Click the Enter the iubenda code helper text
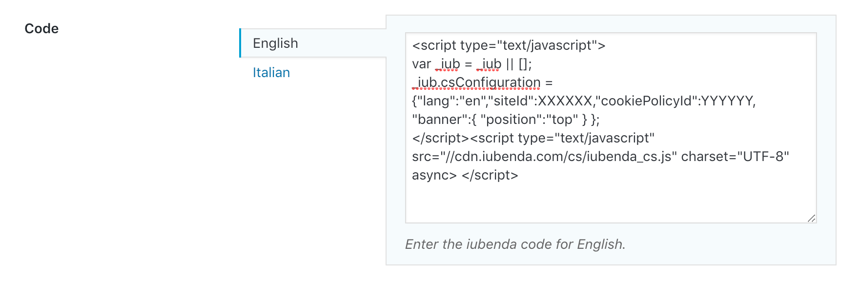The image size is (859, 283). (515, 244)
